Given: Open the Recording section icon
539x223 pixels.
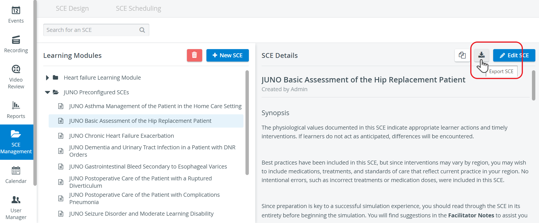Looking at the screenshot, I should click(16, 40).
